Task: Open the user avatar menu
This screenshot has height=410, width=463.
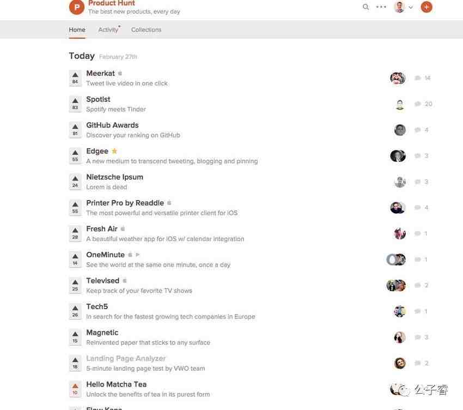Action: (399, 7)
